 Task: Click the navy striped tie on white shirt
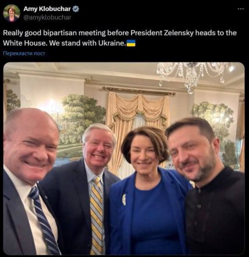click(45, 220)
